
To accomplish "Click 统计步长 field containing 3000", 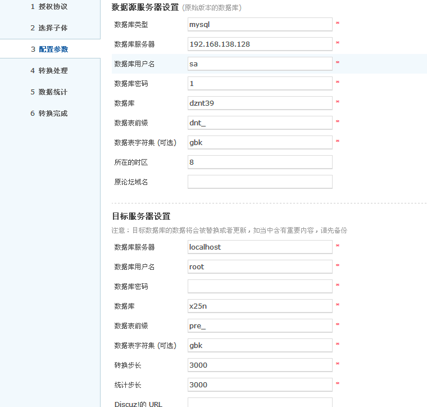I will pos(260,385).
